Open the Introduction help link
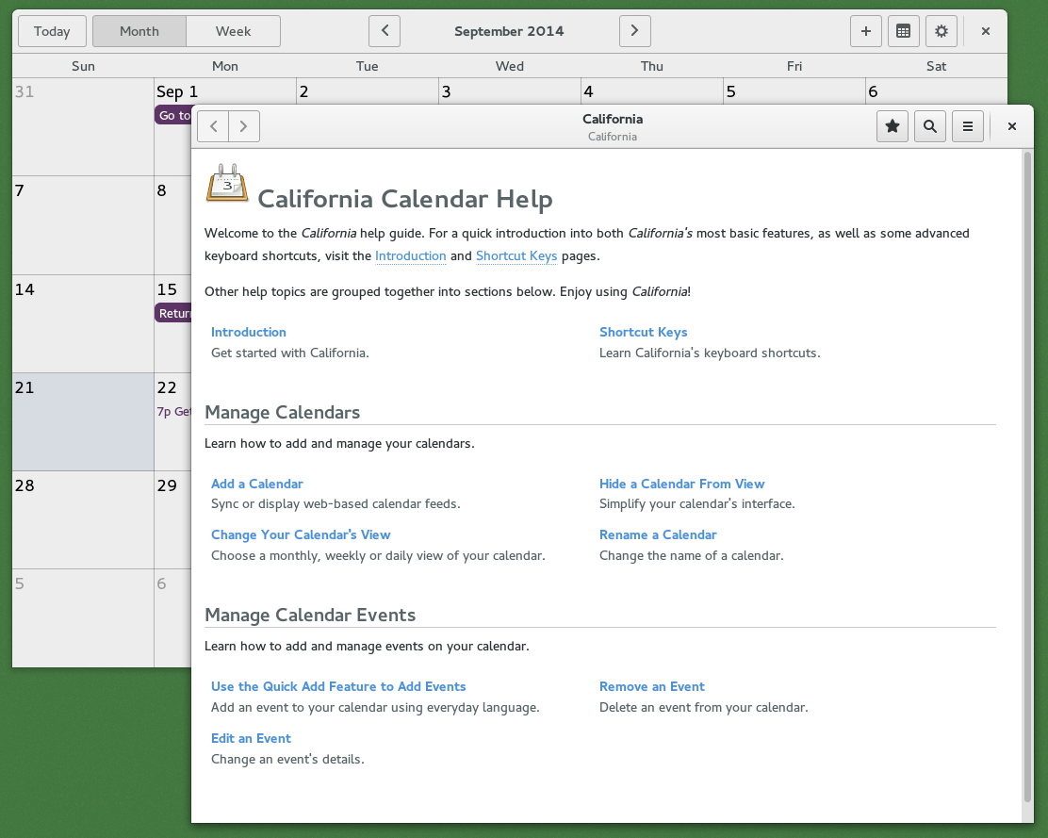Viewport: 1048px width, 838px height. point(248,331)
